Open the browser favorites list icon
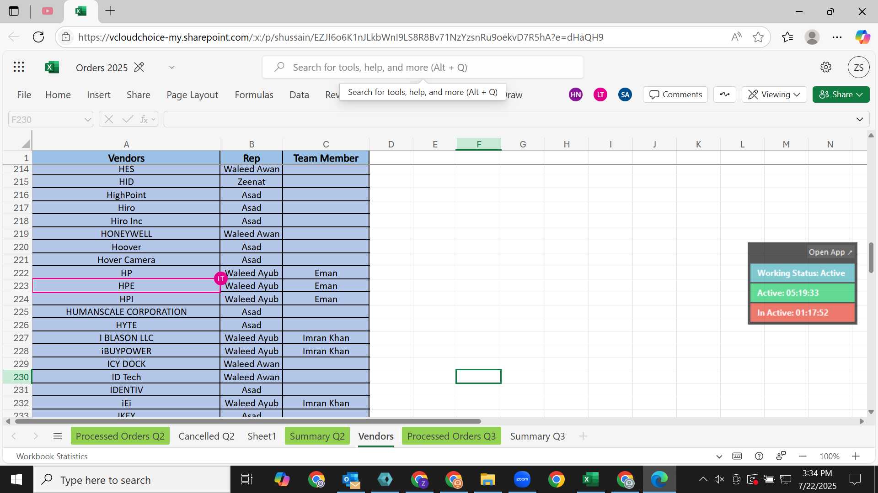Image resolution: width=878 pixels, height=493 pixels. point(787,37)
